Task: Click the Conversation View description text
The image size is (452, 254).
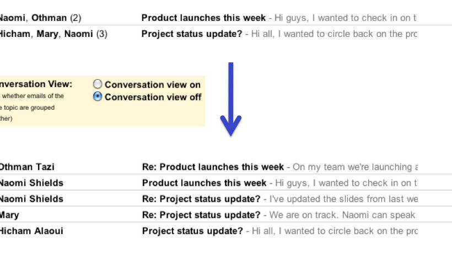Action: (31, 107)
